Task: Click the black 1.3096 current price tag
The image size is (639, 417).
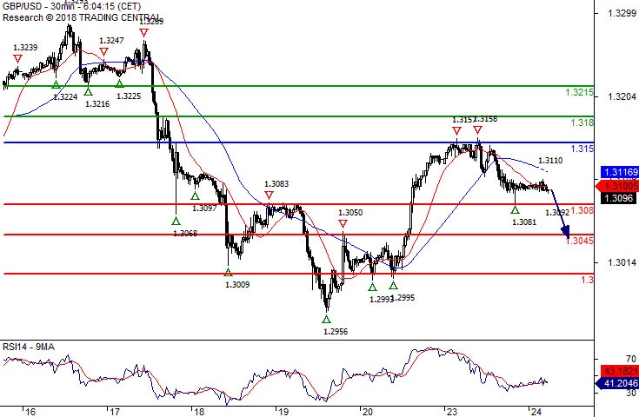Action: pos(618,198)
